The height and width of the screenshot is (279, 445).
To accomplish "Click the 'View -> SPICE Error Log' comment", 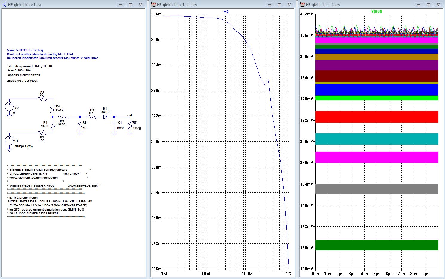I will point(25,50).
